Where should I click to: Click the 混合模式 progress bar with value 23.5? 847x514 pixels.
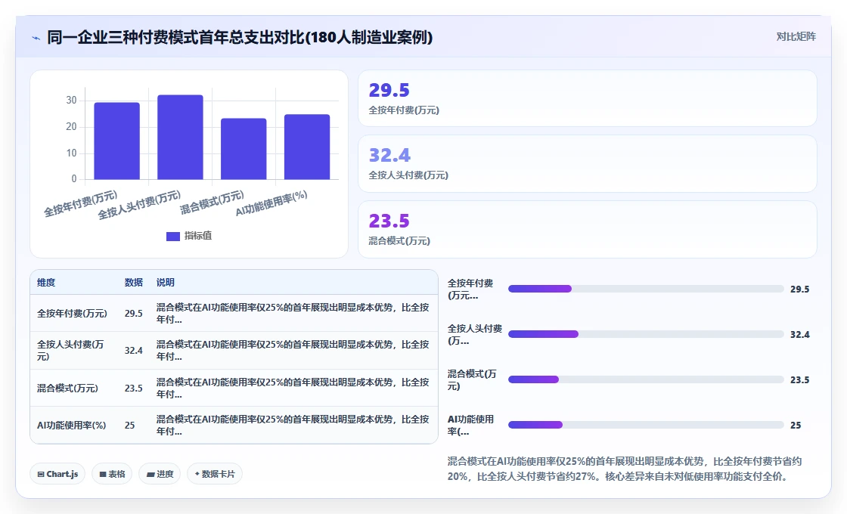tap(646, 379)
